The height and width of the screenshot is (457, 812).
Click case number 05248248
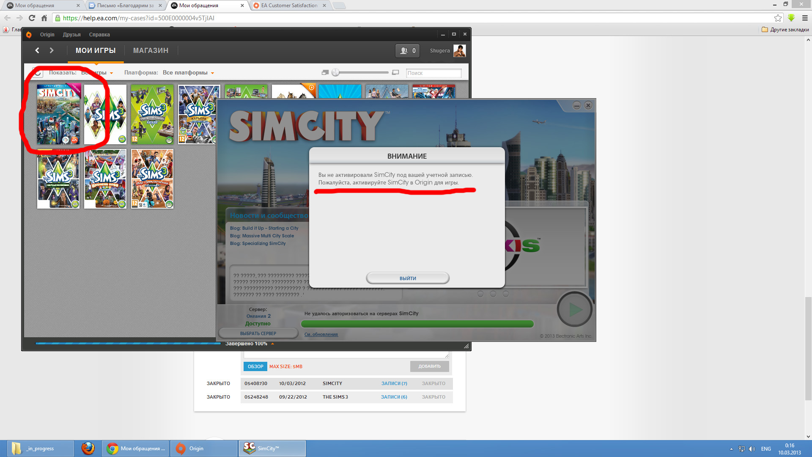[256, 397]
